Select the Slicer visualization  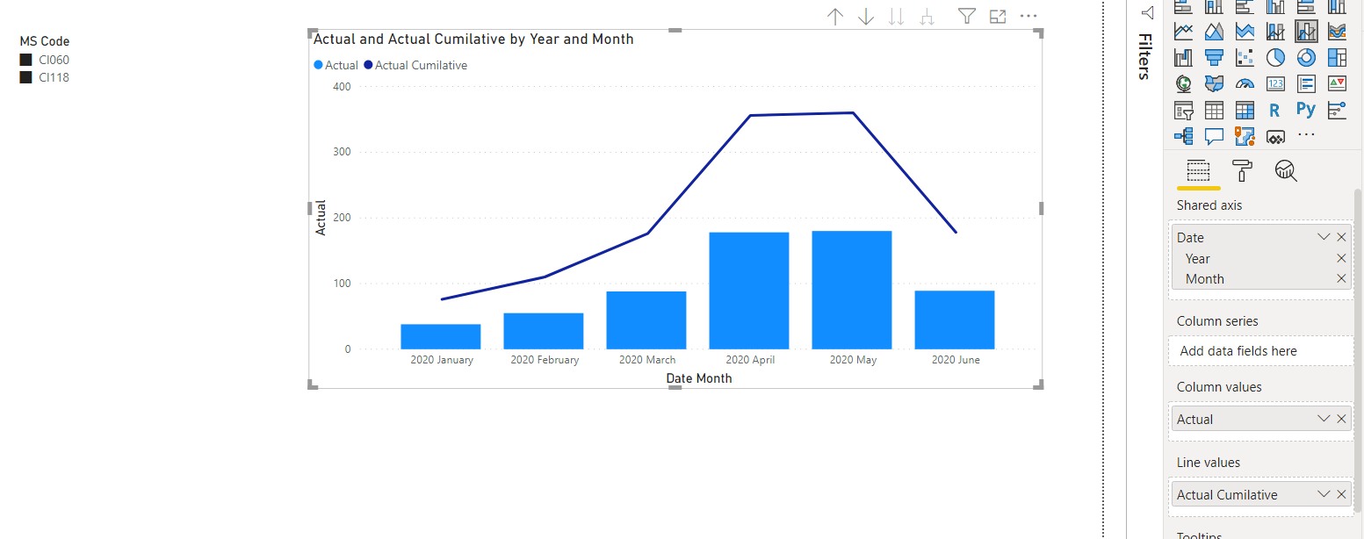coord(1184,111)
